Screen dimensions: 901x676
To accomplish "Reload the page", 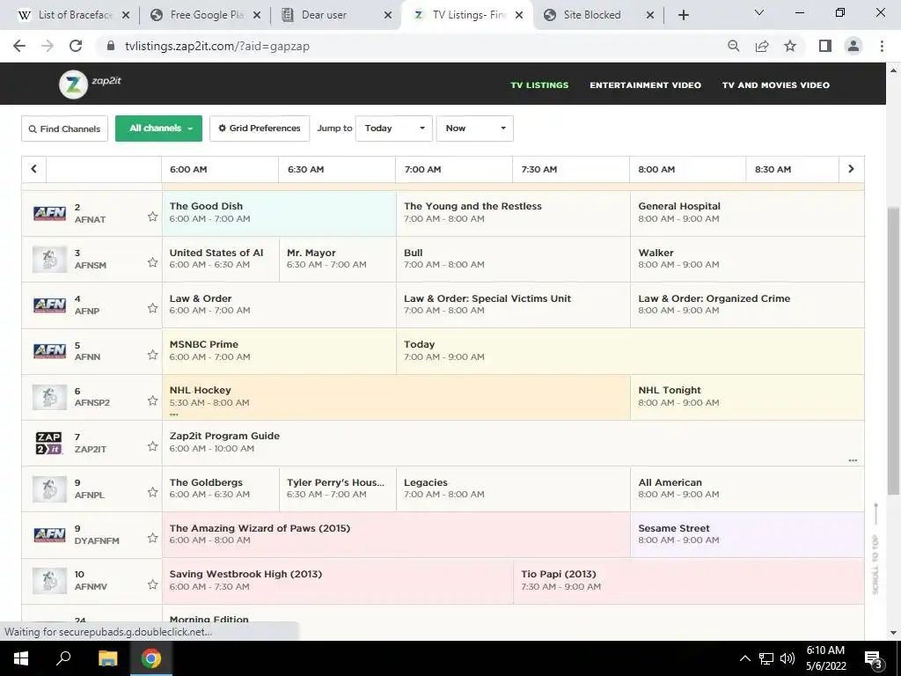I will tap(76, 46).
